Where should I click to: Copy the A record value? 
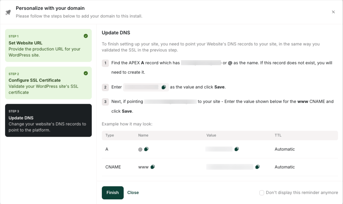click(x=237, y=149)
